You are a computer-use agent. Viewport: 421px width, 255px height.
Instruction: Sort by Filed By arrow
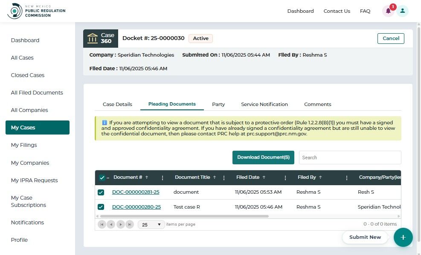click(x=320, y=178)
